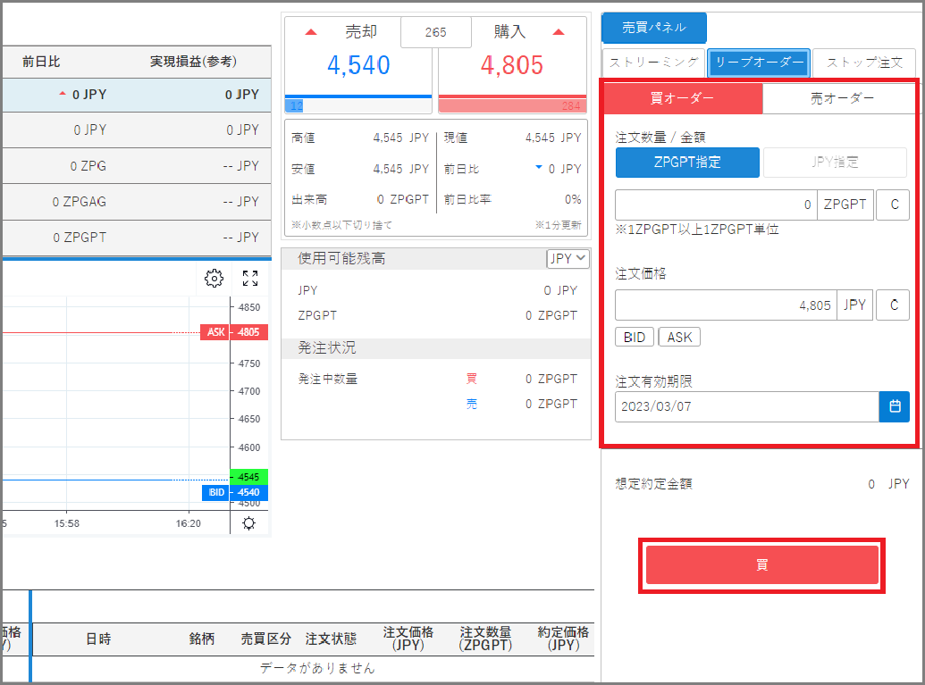Click the 日時 column header
Screen dimensions: 925x685
click(98, 639)
